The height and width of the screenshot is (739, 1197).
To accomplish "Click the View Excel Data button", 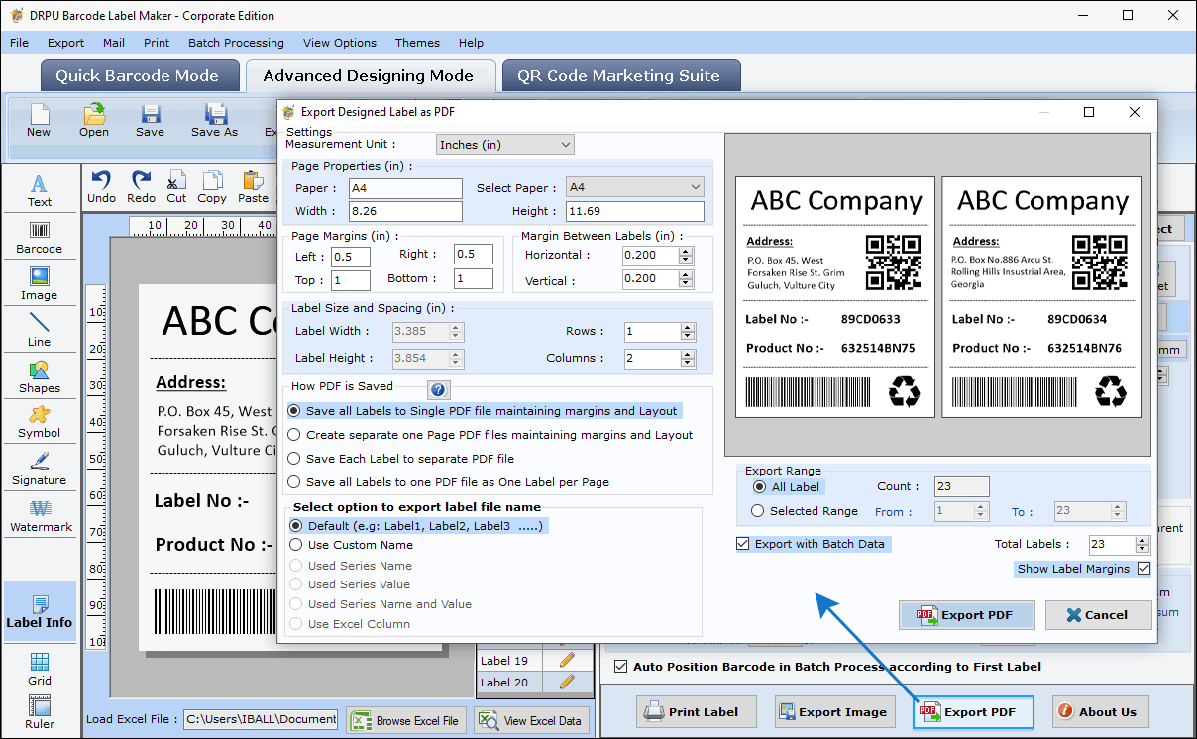I will (532, 720).
